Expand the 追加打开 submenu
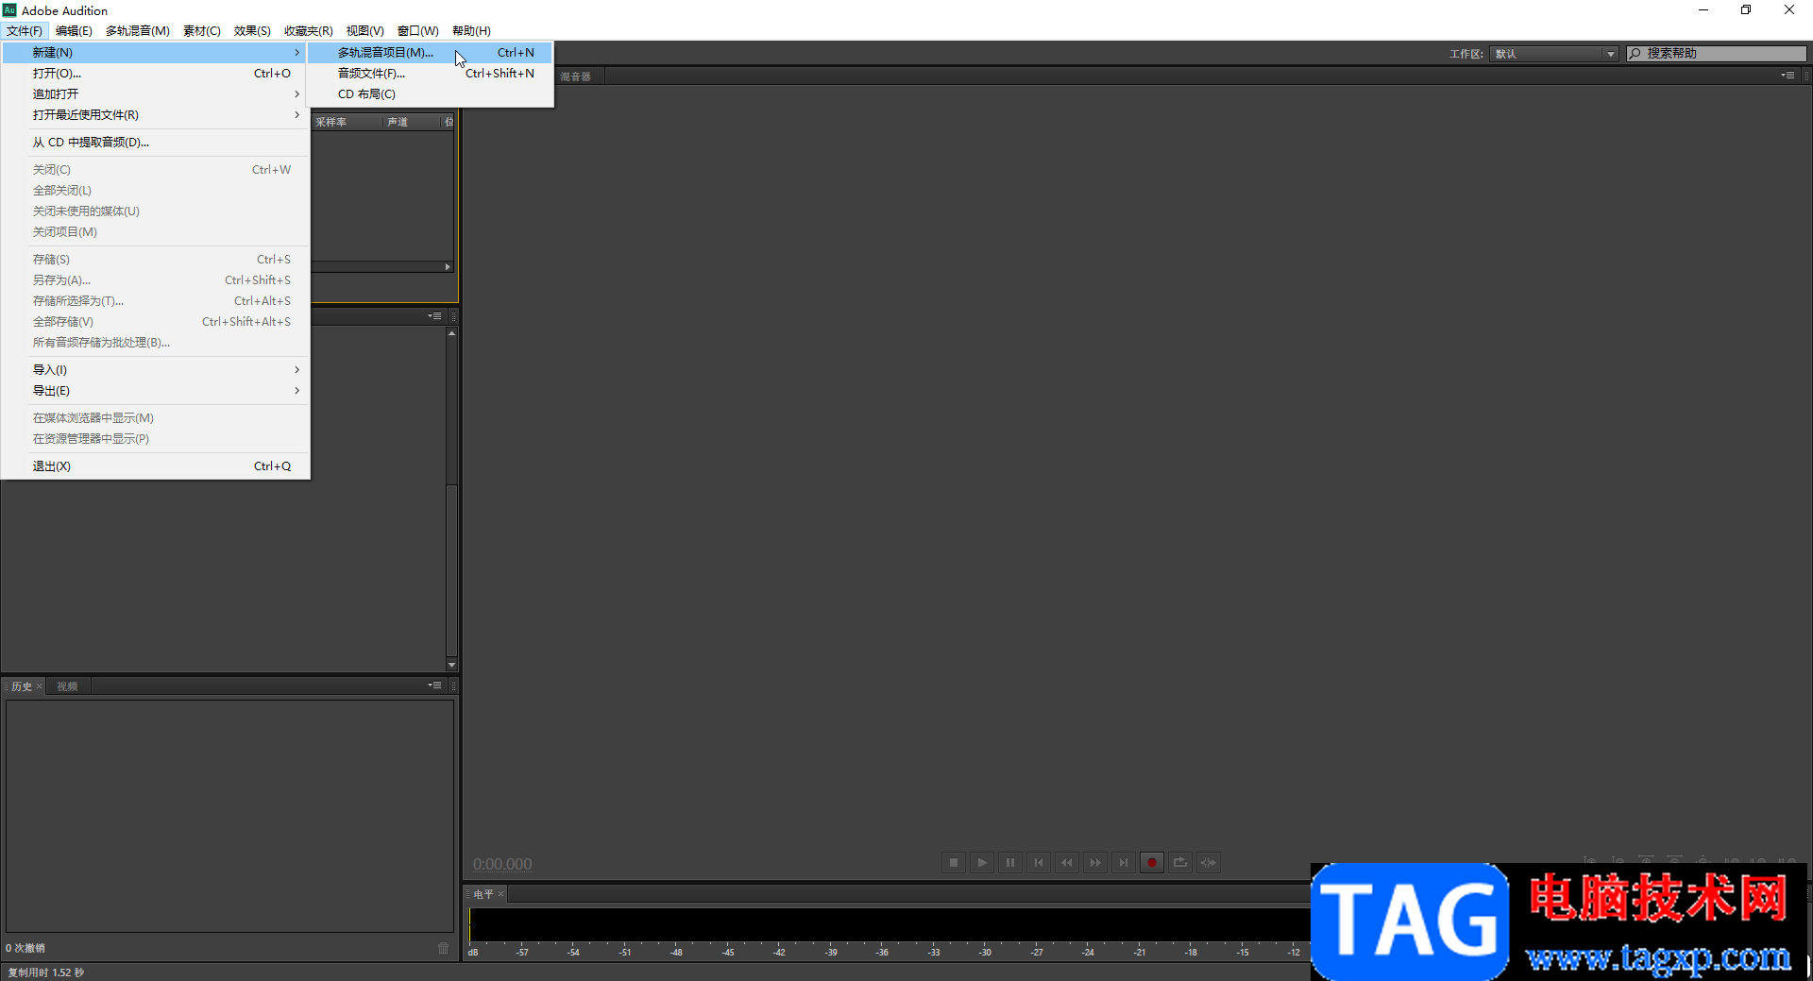The height and width of the screenshot is (981, 1813). [x=155, y=94]
